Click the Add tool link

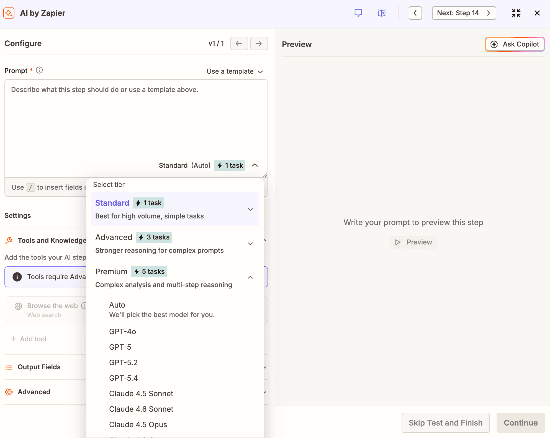(x=28, y=339)
